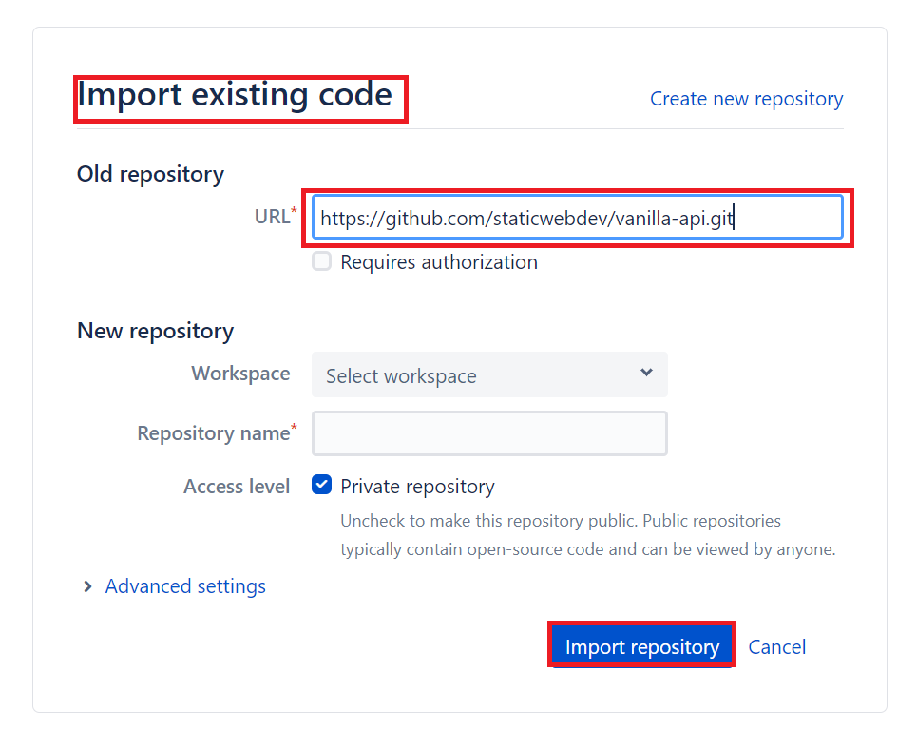This screenshot has width=917, height=748.
Task: Uncheck the Private repository checkbox
Action: pos(321,485)
